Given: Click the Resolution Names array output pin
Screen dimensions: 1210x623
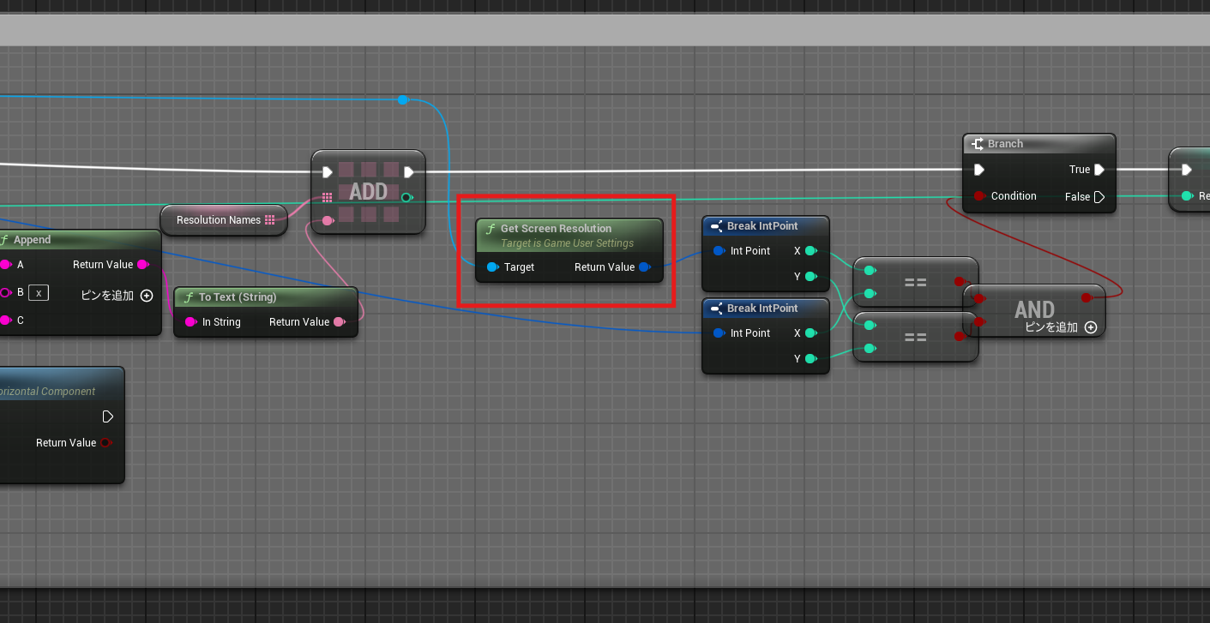Looking at the screenshot, I should (270, 220).
